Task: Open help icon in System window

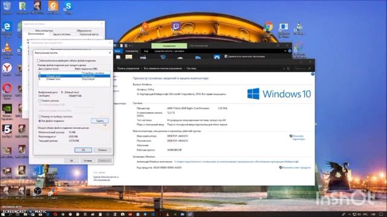Action: 313,74
